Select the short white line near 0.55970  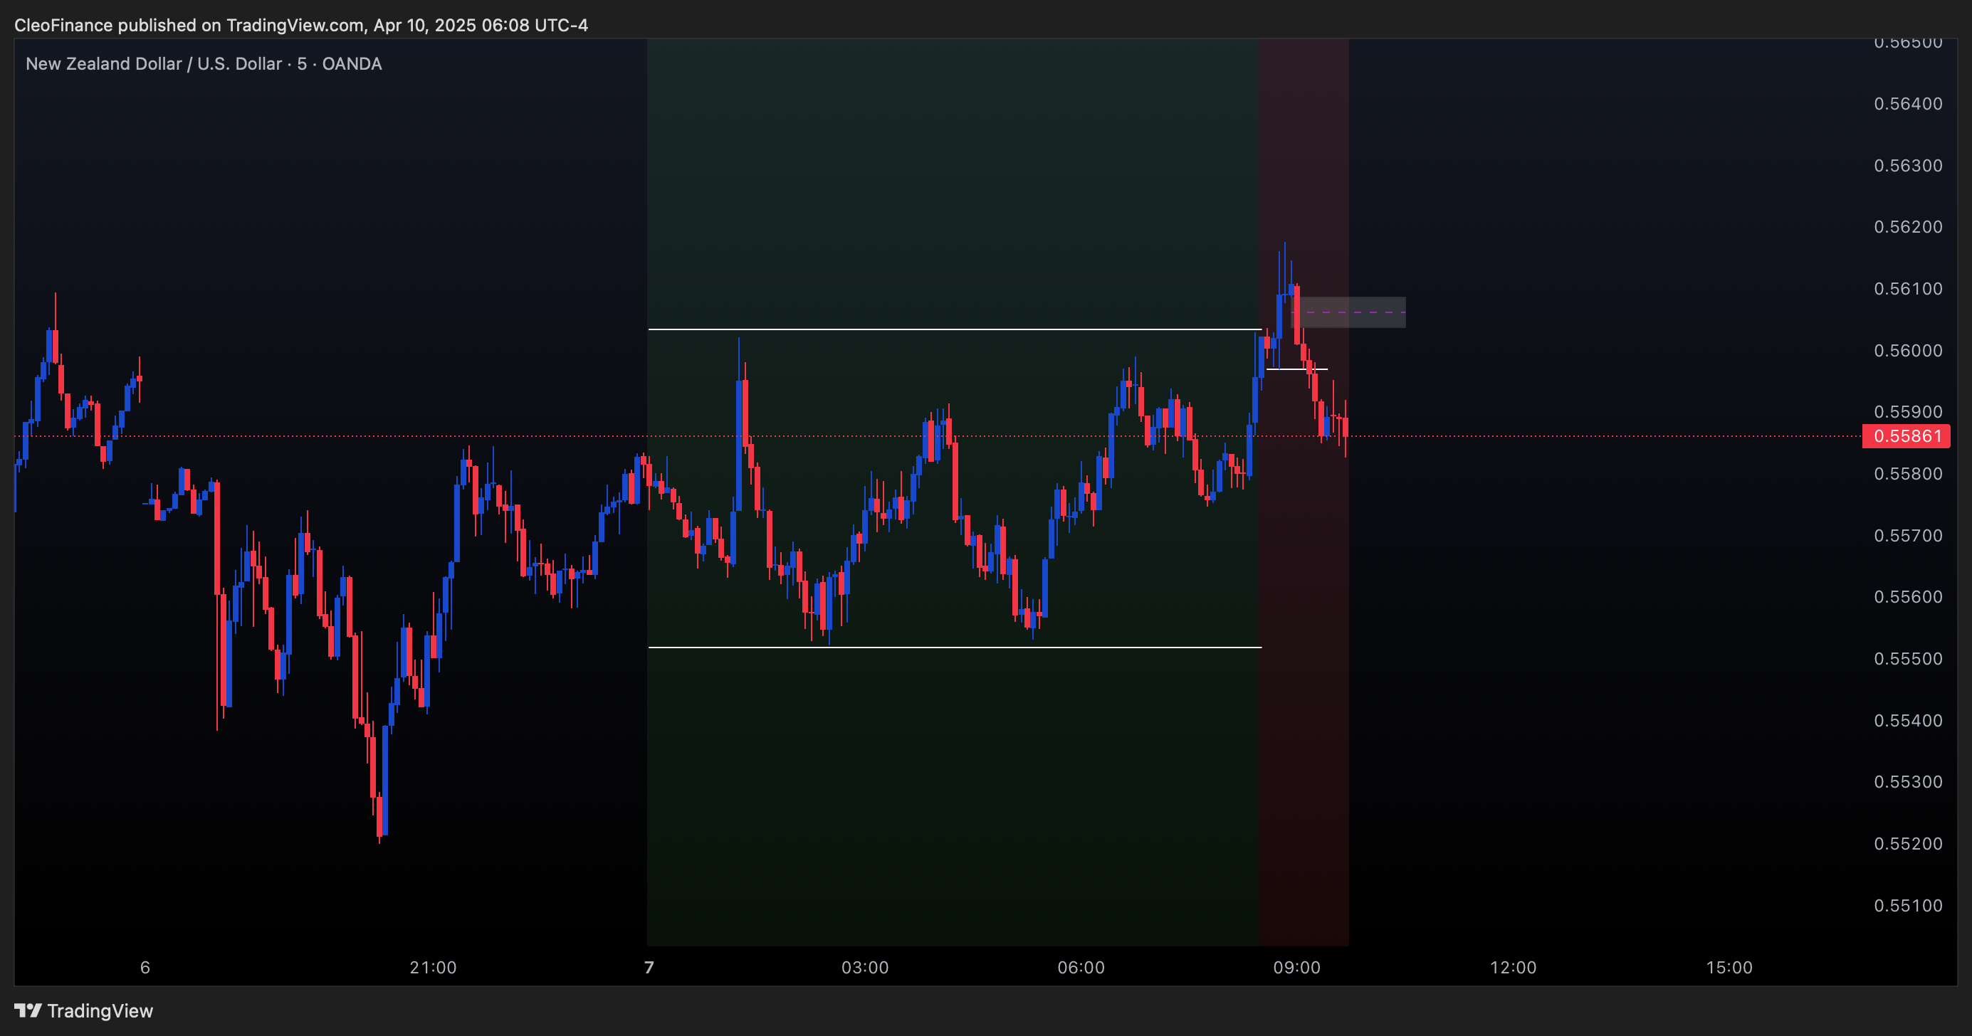point(1297,369)
